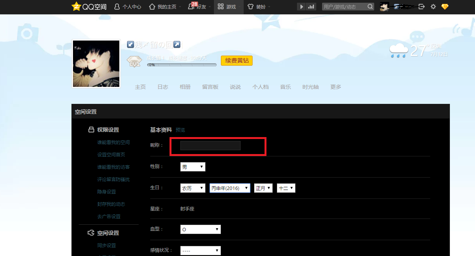
Task: Click 封存我的动态 in the sidebar
Action: (111, 204)
